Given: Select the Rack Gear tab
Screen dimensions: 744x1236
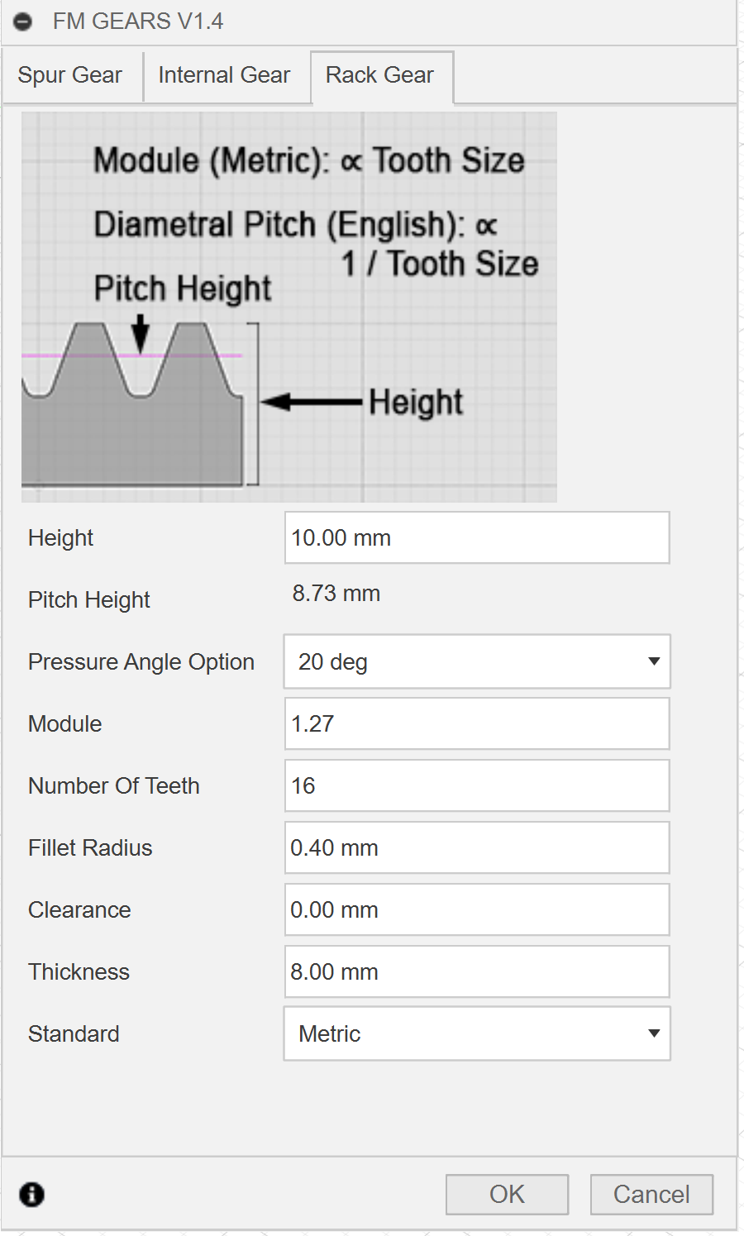Looking at the screenshot, I should click(x=380, y=75).
